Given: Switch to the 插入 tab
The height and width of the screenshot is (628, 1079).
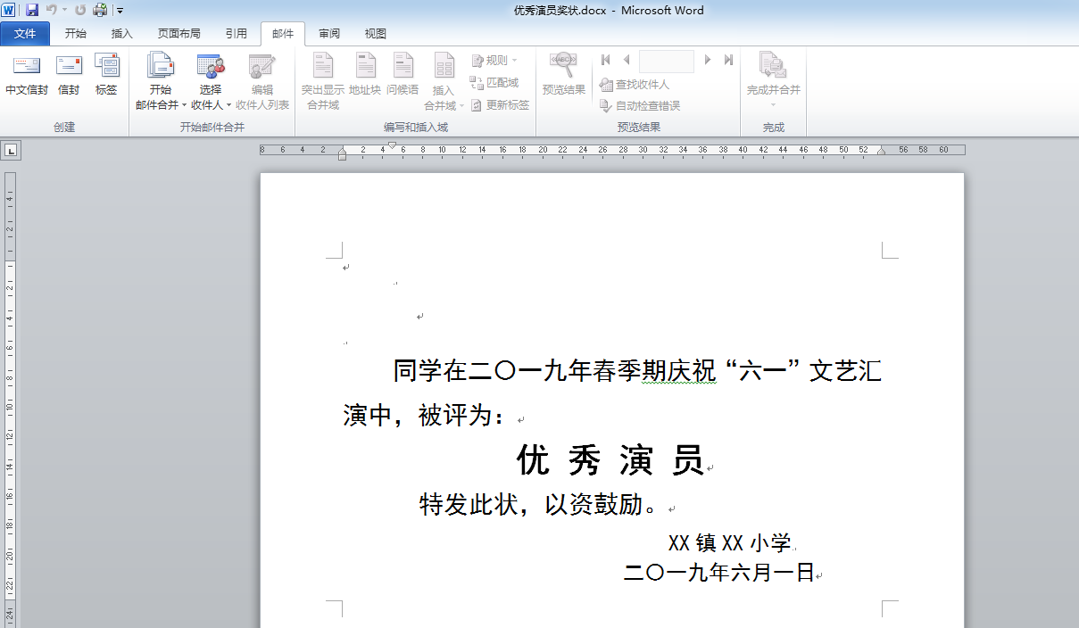Looking at the screenshot, I should pos(122,34).
